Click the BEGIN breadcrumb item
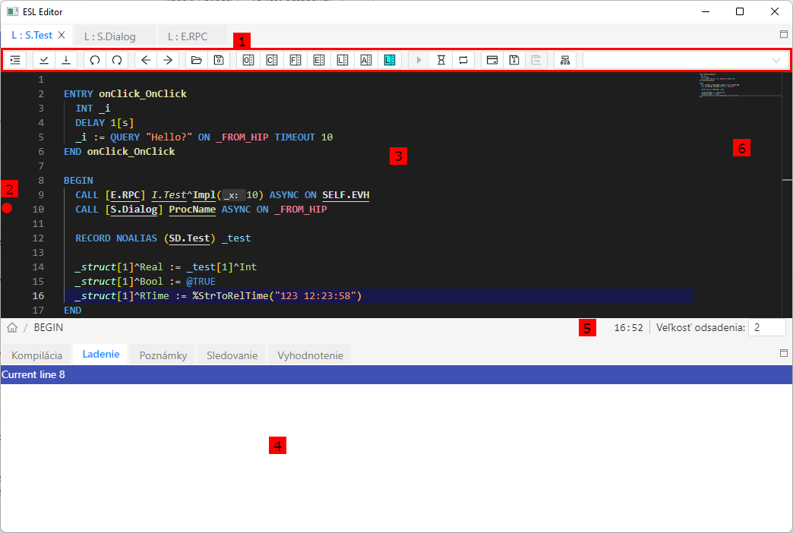The width and height of the screenshot is (793, 533). click(49, 328)
